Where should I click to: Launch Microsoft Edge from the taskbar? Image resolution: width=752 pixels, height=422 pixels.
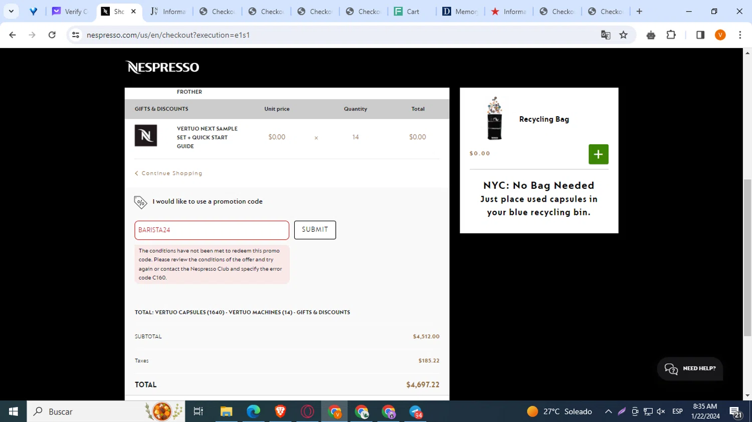point(253,411)
